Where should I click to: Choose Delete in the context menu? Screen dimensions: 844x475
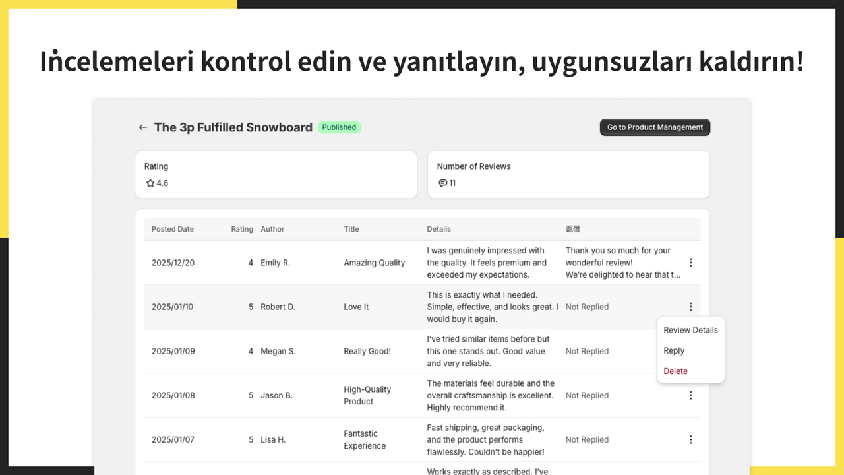click(675, 371)
